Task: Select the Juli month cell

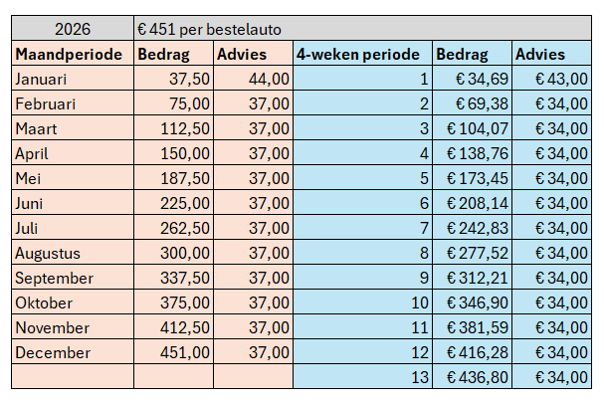Action: 73,227
